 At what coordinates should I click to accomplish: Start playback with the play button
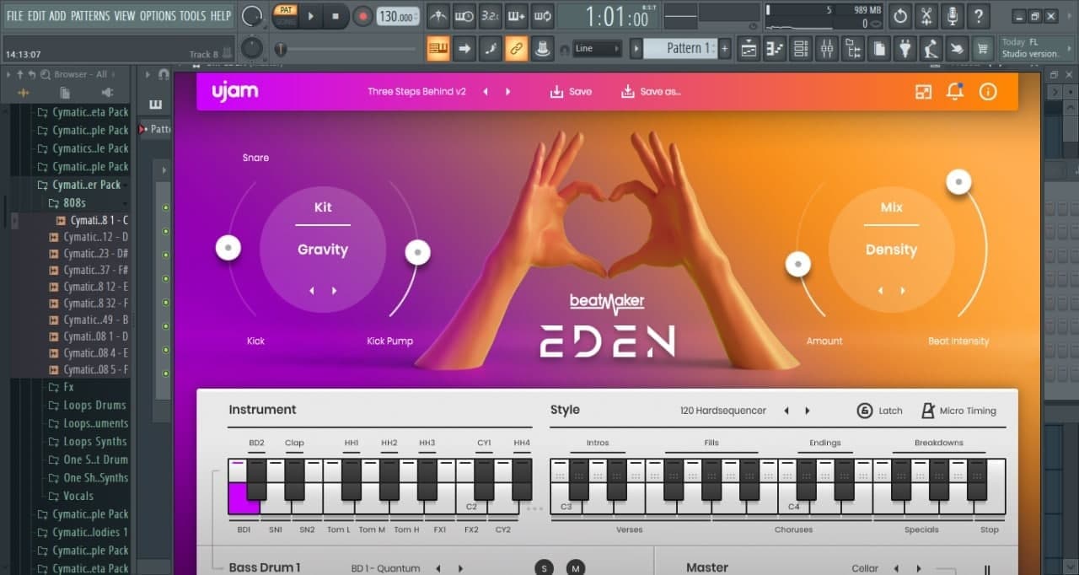point(310,15)
